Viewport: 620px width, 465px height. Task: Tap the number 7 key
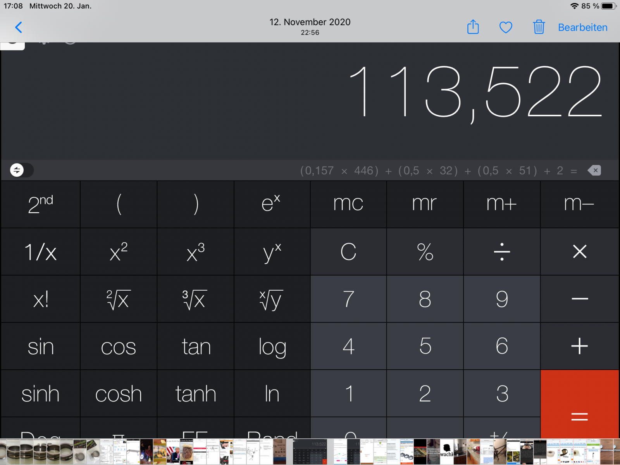[348, 299]
